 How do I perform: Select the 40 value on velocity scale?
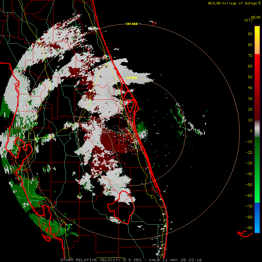250,88
